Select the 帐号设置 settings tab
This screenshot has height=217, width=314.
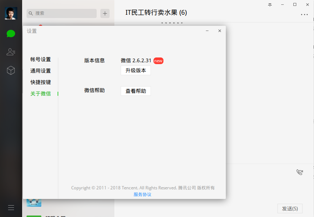pos(41,59)
